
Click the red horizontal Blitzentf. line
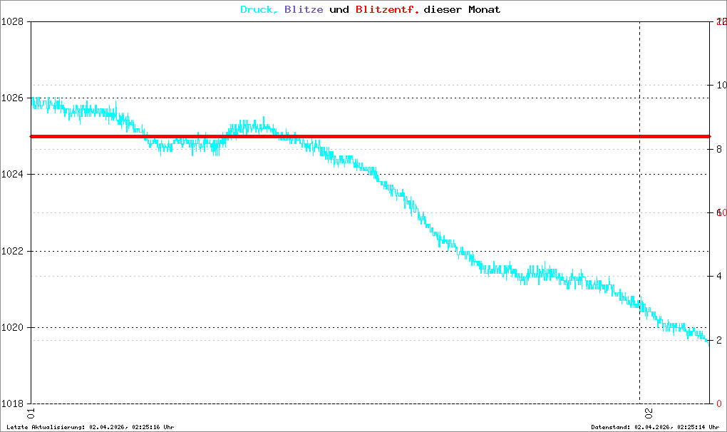click(370, 136)
